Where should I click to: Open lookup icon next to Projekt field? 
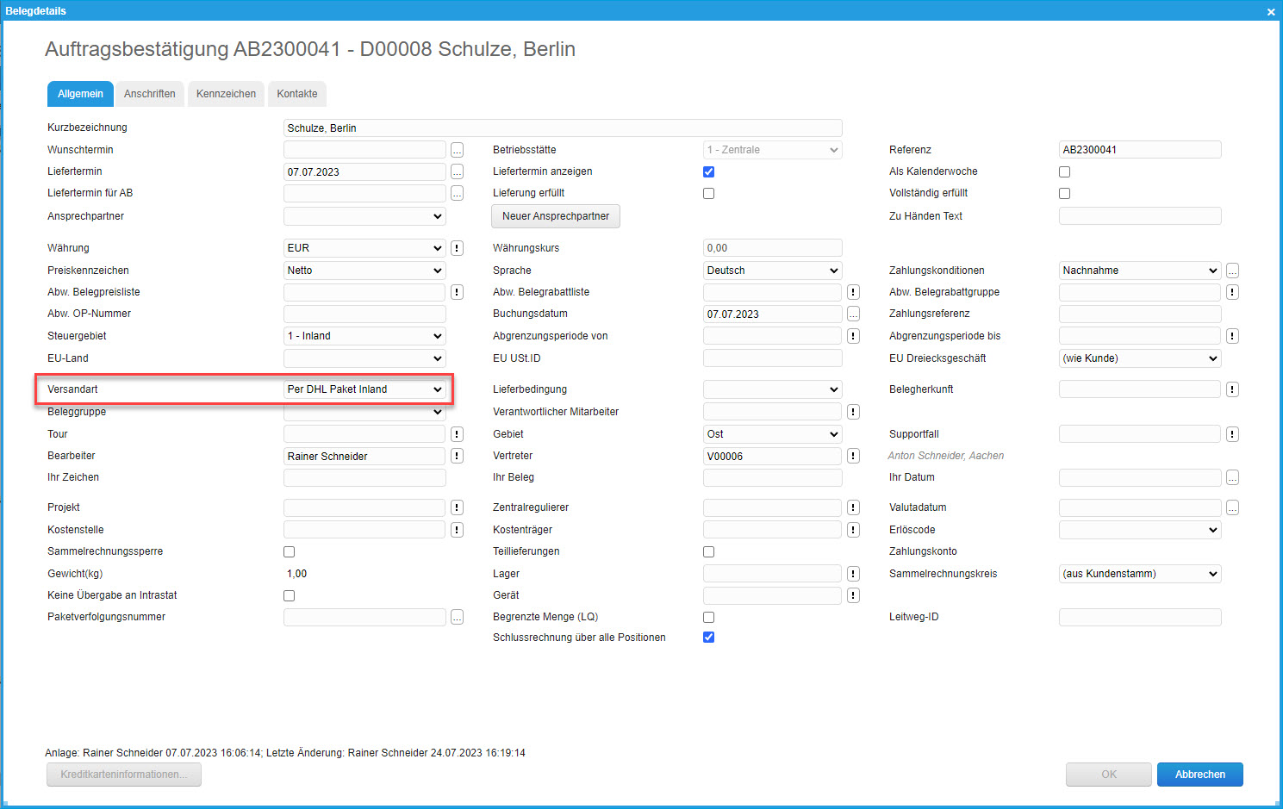(457, 507)
